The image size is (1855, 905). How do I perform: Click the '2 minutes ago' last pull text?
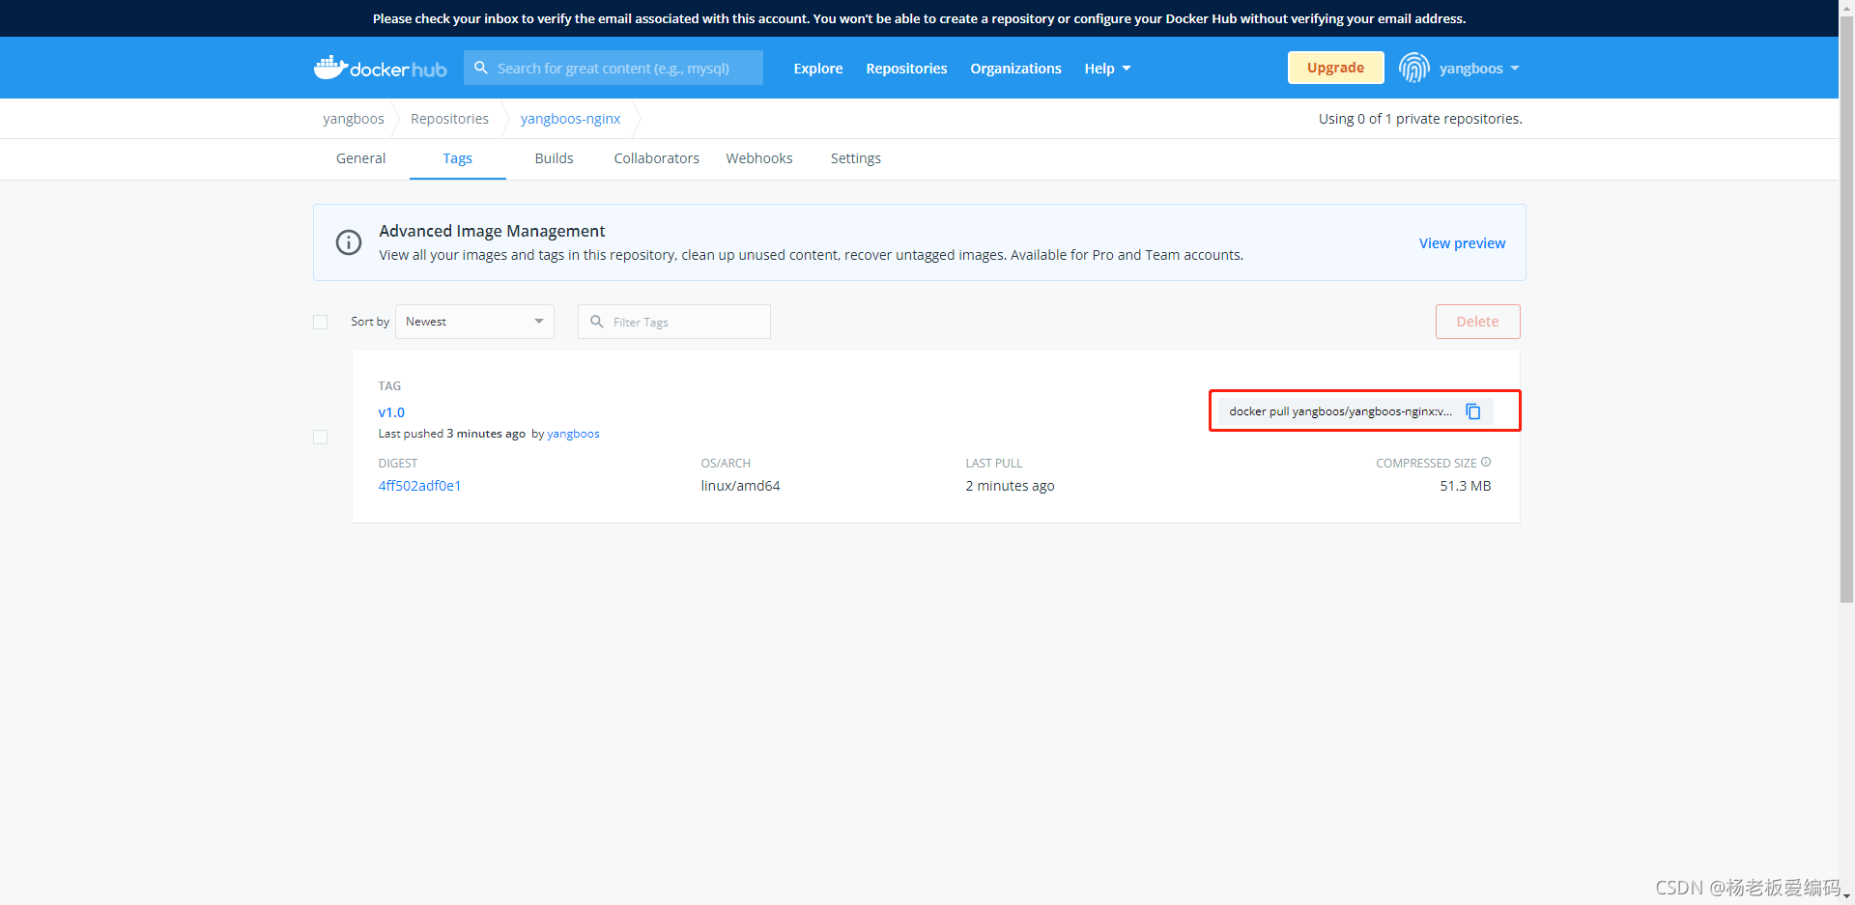1010,486
